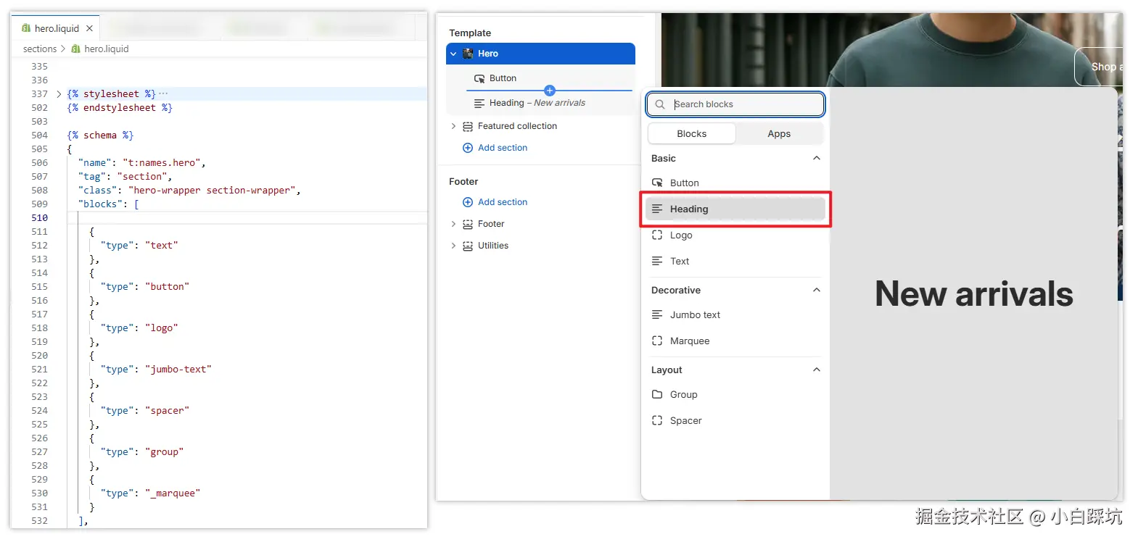Click the Shop button in the preview image

[x=1099, y=67]
